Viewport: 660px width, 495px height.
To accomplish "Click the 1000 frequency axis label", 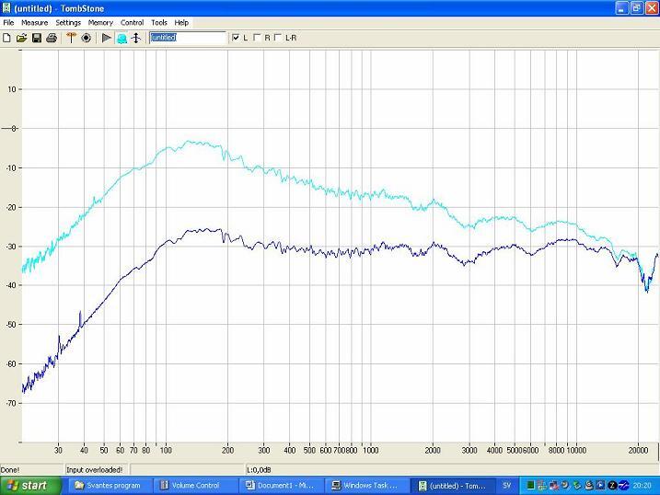I will coord(370,450).
